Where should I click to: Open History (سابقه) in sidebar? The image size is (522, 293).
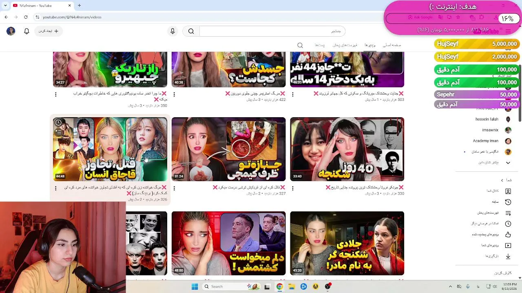coord(501,202)
